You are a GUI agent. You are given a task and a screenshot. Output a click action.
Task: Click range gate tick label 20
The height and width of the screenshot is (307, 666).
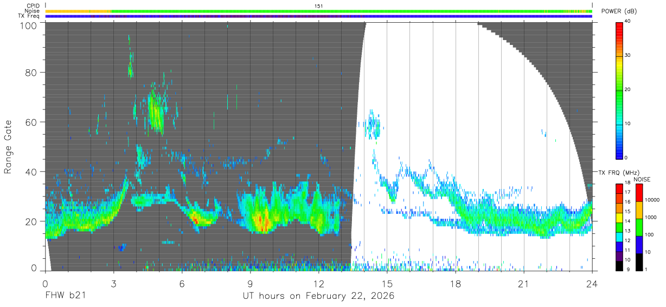(x=31, y=221)
